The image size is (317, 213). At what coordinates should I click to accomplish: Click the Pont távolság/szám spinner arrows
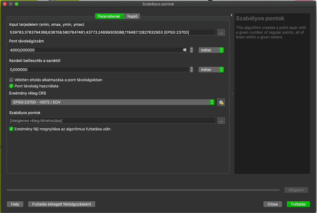(x=192, y=50)
